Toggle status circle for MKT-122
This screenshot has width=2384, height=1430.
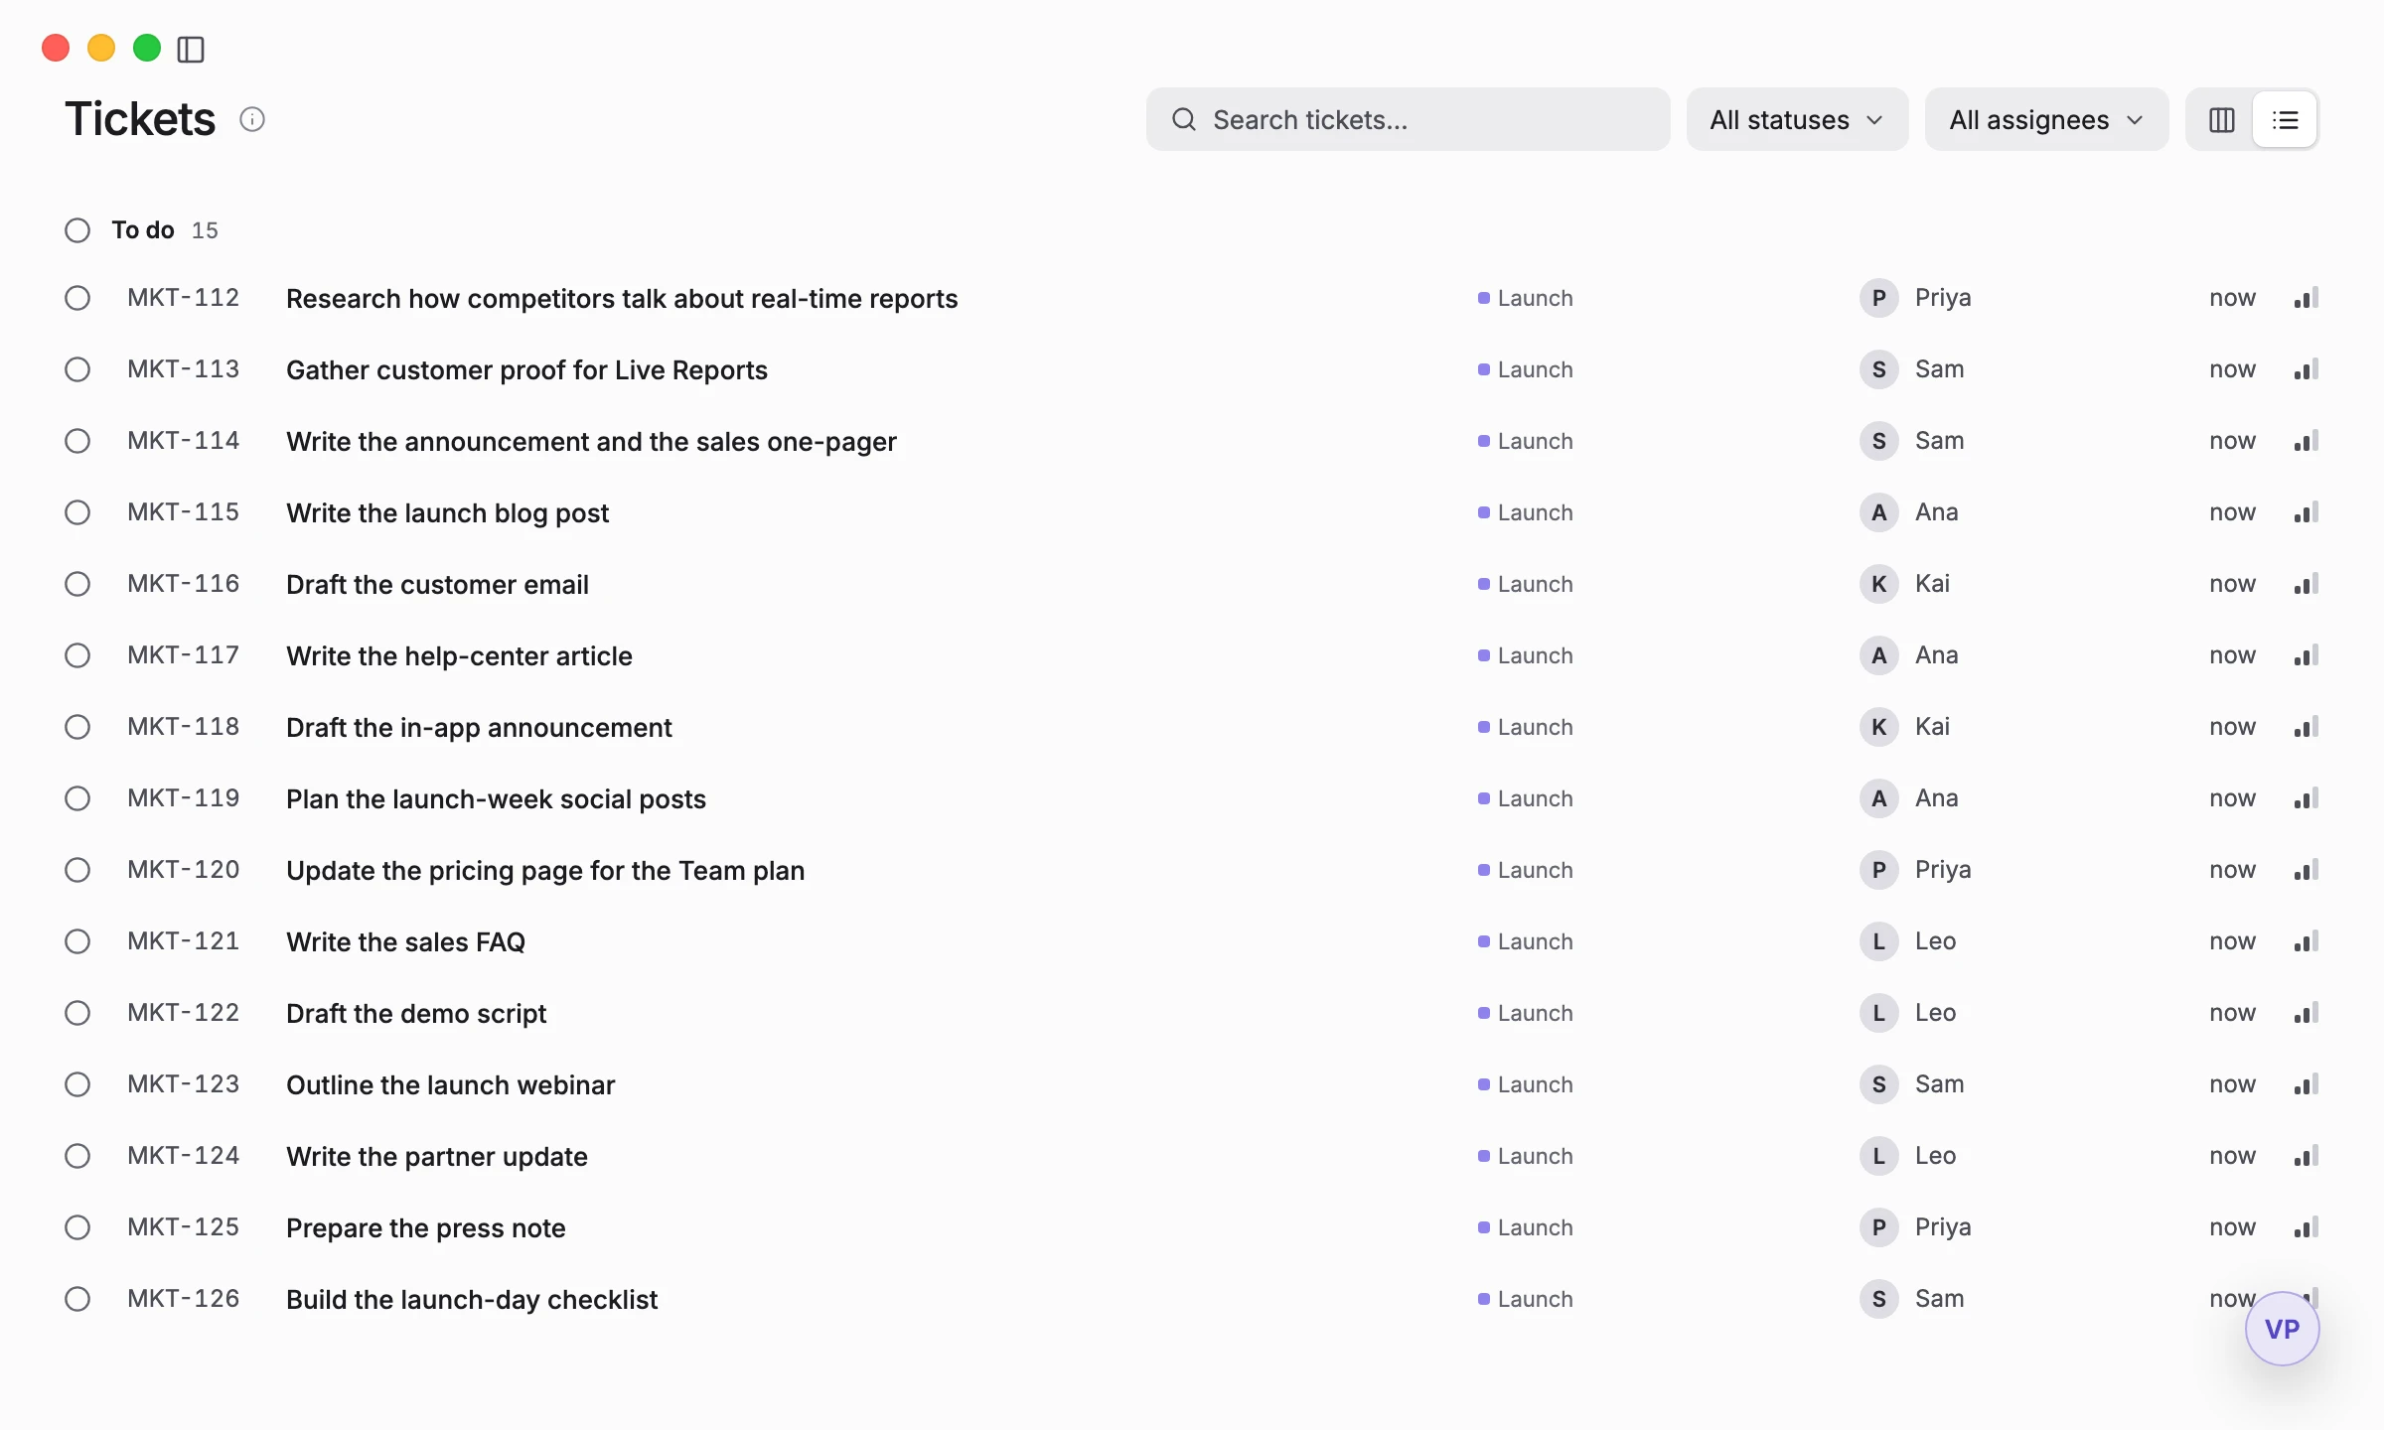pos(77,1013)
